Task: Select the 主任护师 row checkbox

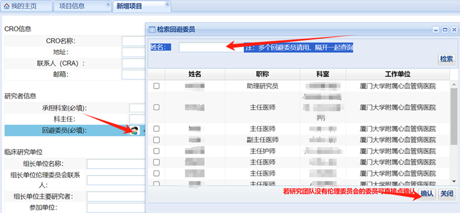Action: (x=156, y=151)
